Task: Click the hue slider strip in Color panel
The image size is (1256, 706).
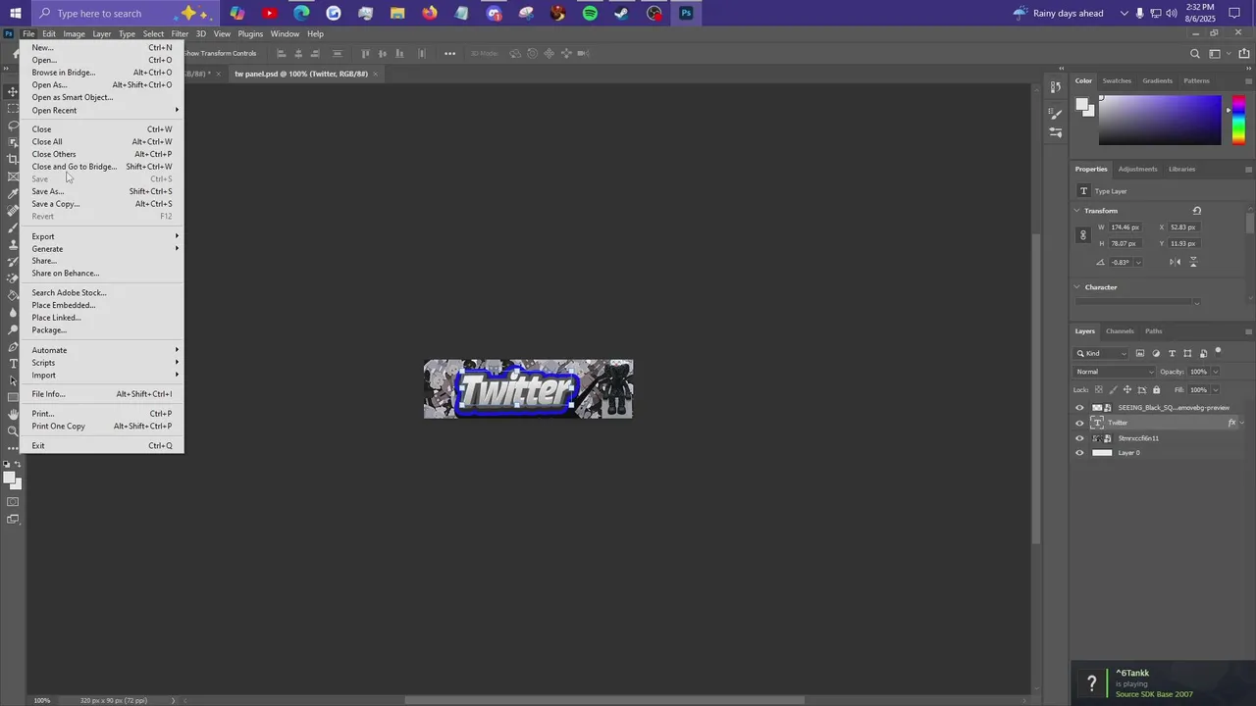Action: pyautogui.click(x=1238, y=120)
